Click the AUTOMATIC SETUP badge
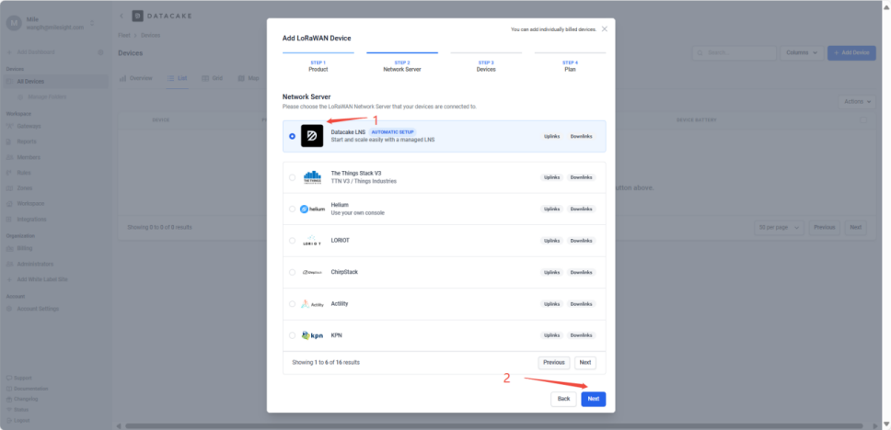This screenshot has width=891, height=430. (393, 131)
